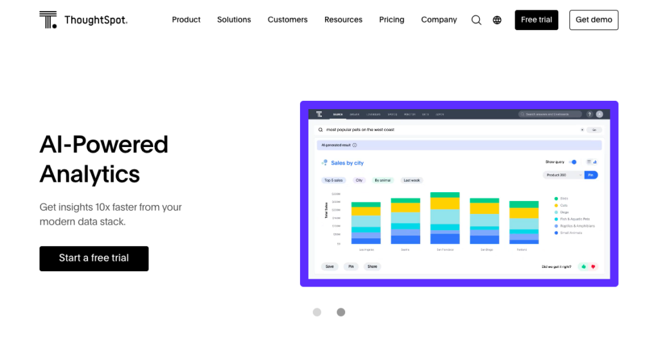
Task: Click the City filter chip
Action: tap(359, 180)
